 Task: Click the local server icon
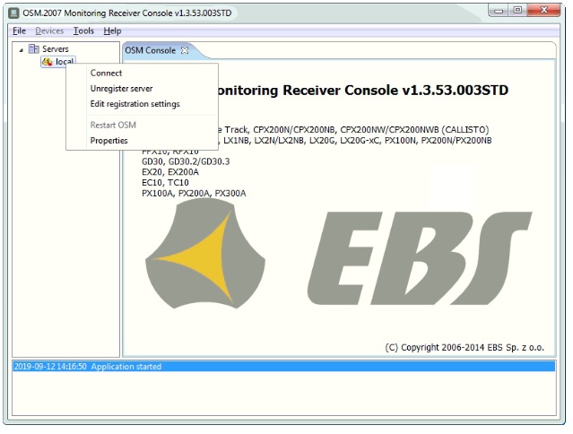point(47,62)
